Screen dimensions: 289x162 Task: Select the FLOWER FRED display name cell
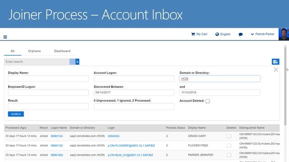(198, 145)
